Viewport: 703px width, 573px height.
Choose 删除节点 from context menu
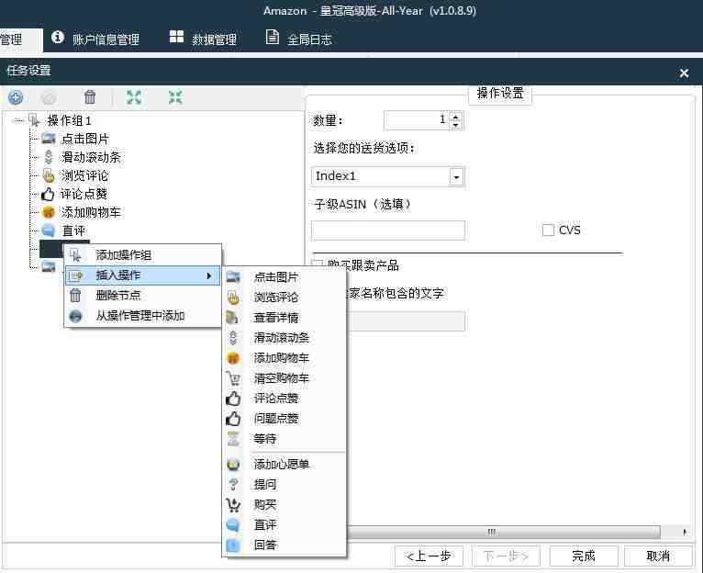(x=143, y=296)
